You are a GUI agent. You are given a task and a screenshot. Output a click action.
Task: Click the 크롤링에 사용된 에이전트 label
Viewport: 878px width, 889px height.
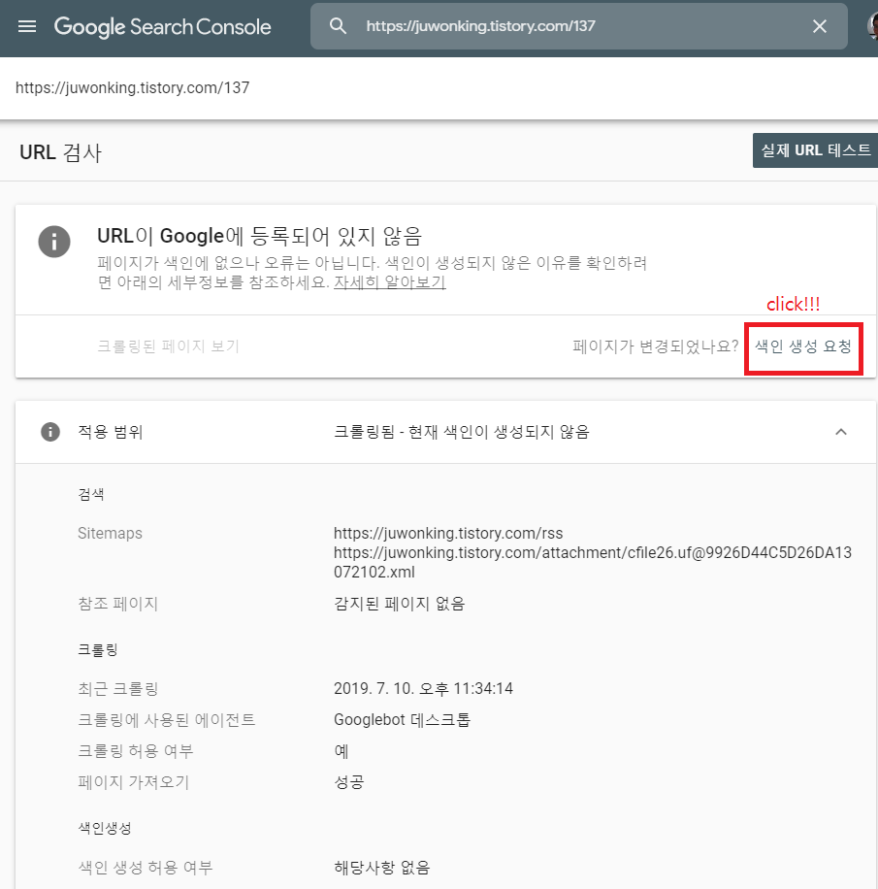[167, 719]
